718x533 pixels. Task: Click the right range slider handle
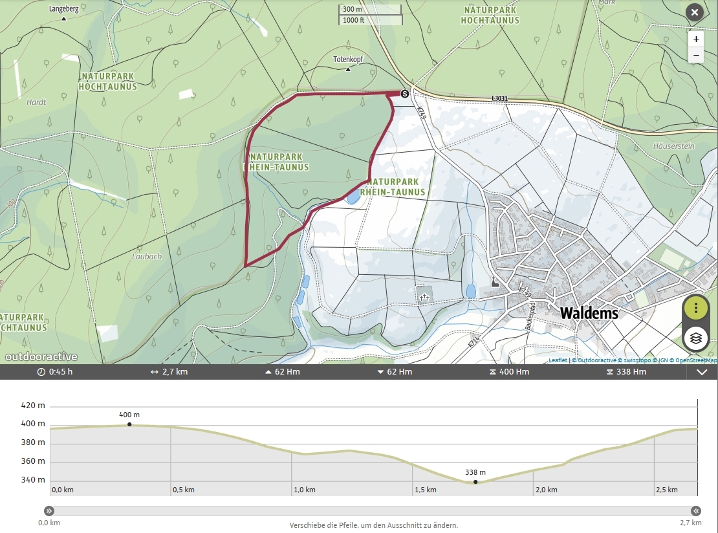tap(696, 510)
